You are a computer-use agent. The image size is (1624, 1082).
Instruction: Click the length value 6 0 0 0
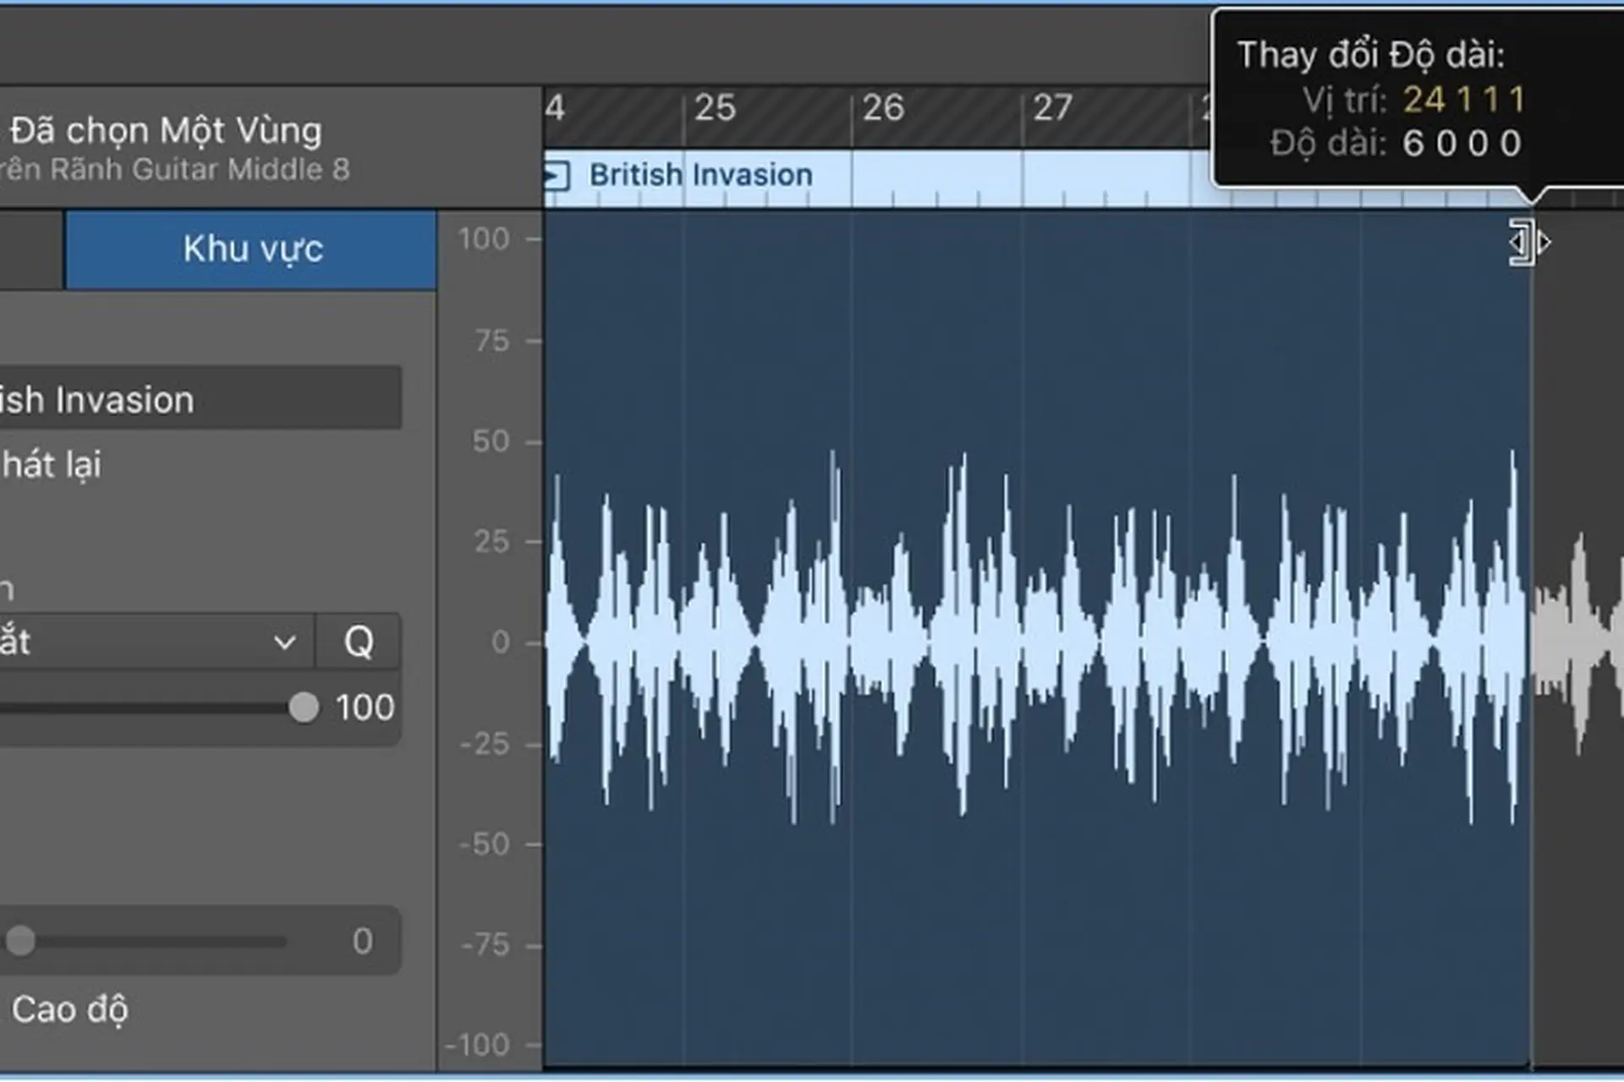tap(1462, 144)
